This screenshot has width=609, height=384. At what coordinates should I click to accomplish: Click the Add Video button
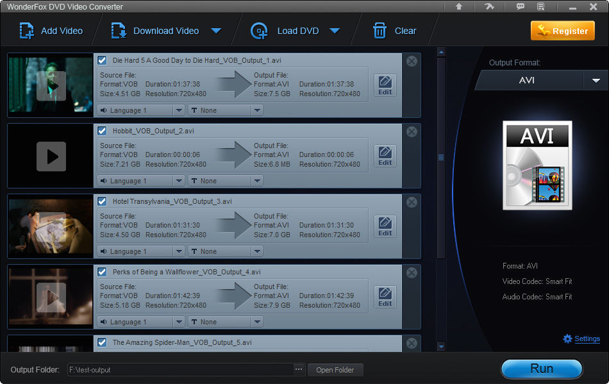51,31
